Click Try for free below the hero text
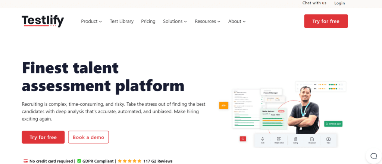The image size is (382, 164). click(x=43, y=137)
